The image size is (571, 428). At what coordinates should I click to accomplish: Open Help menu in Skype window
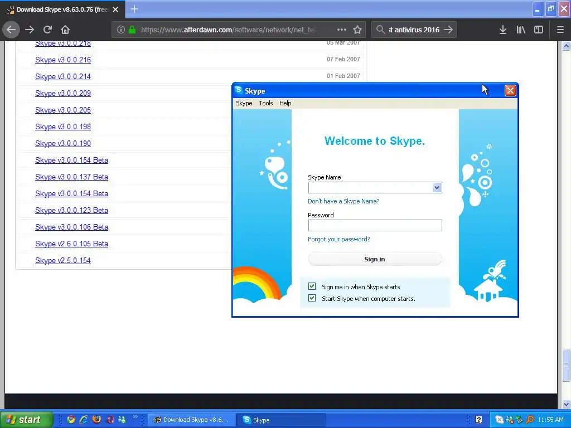(x=285, y=103)
